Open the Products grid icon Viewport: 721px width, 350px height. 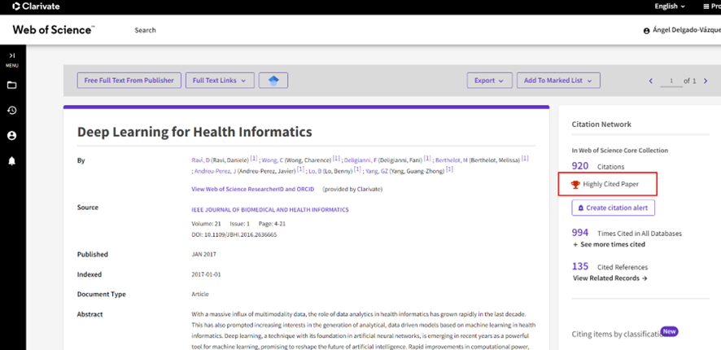coord(706,7)
